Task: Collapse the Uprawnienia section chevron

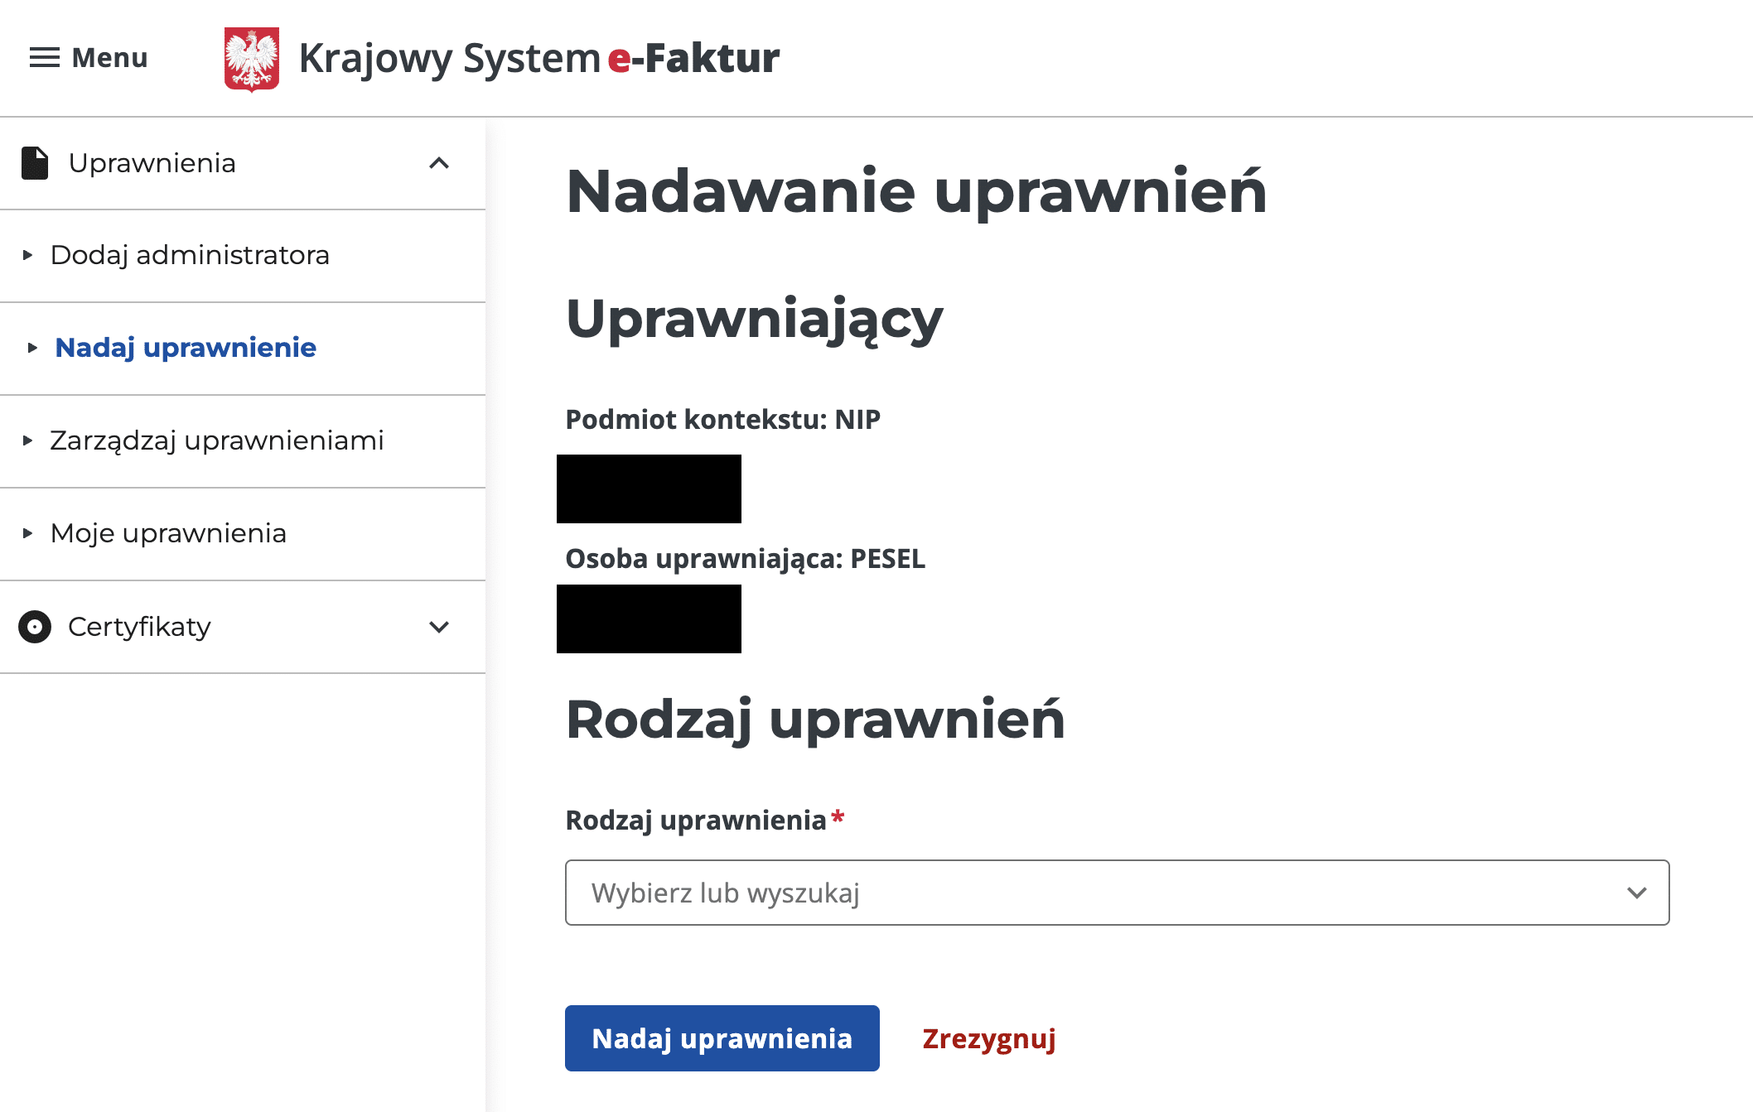Action: coord(439,163)
